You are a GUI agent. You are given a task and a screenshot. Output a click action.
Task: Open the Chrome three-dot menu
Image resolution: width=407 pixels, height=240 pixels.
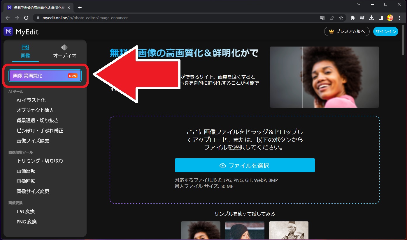pos(400,18)
